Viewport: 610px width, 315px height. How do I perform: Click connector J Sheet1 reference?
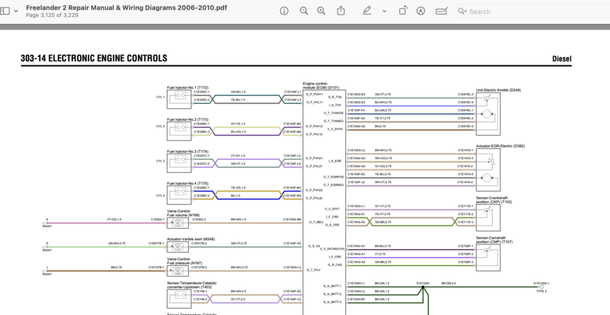coord(47,271)
